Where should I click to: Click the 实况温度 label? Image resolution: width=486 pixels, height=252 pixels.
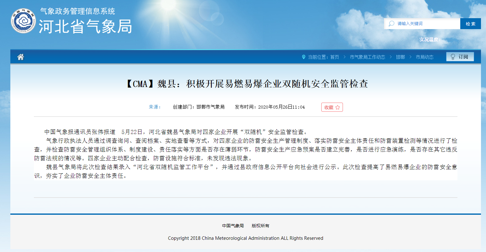(x=430, y=39)
